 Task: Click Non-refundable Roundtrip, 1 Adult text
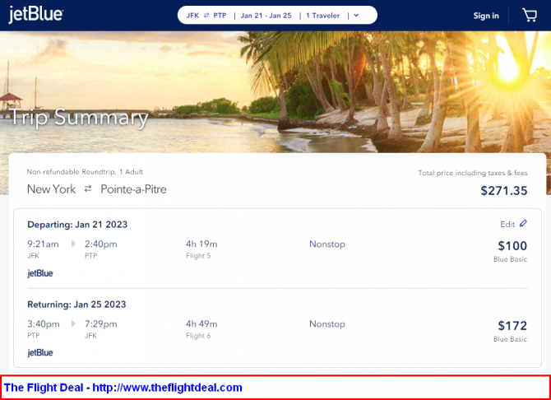(x=85, y=172)
